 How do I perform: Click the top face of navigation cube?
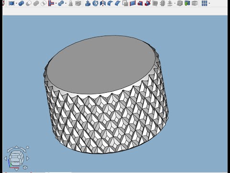[x=15, y=153]
